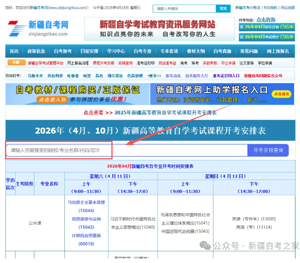Click 英语（专升本）(13000) text
300x263 pixels.
click(x=254, y=219)
